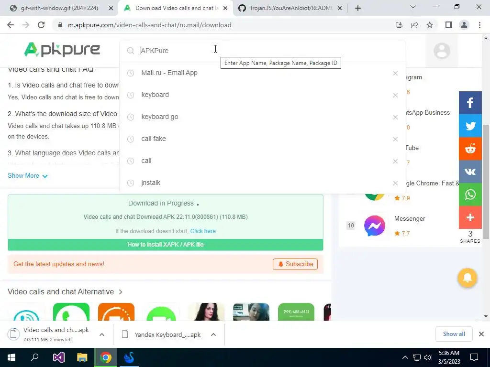
Task: Click the search magnifier icon in APKPure search box
Action: (131, 51)
